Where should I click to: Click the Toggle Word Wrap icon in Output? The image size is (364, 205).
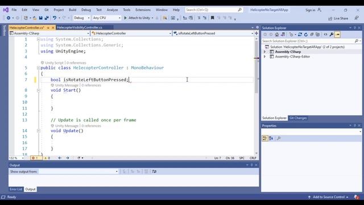[154, 171]
